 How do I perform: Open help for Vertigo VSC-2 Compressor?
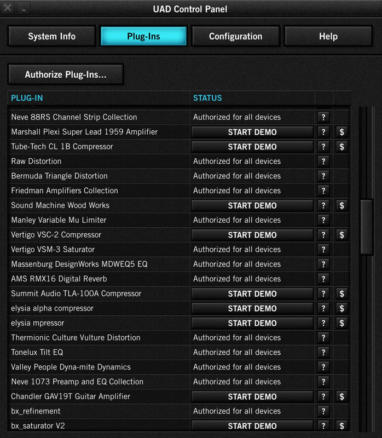pyautogui.click(x=323, y=235)
